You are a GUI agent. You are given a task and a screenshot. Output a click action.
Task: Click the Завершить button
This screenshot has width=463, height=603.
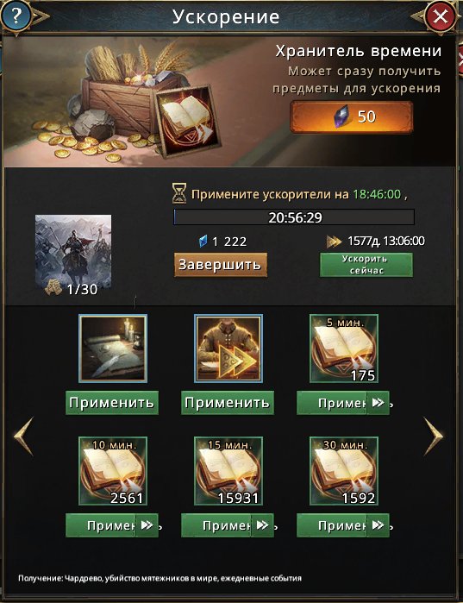point(220,265)
